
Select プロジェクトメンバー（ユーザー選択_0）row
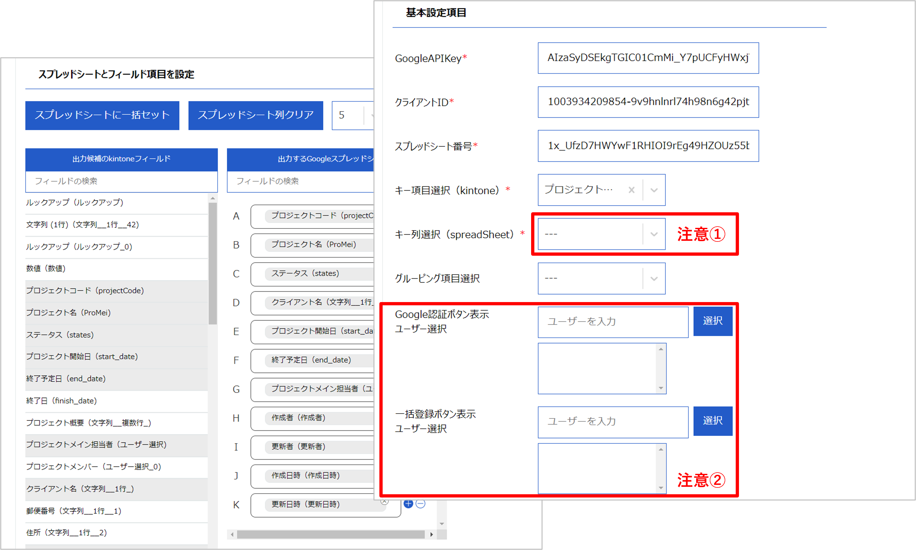pyautogui.click(x=116, y=467)
